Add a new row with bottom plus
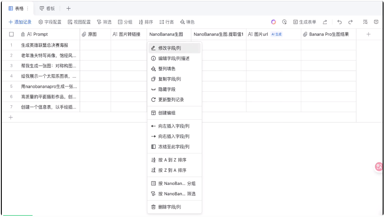The height and width of the screenshot is (217, 384). 11,118
